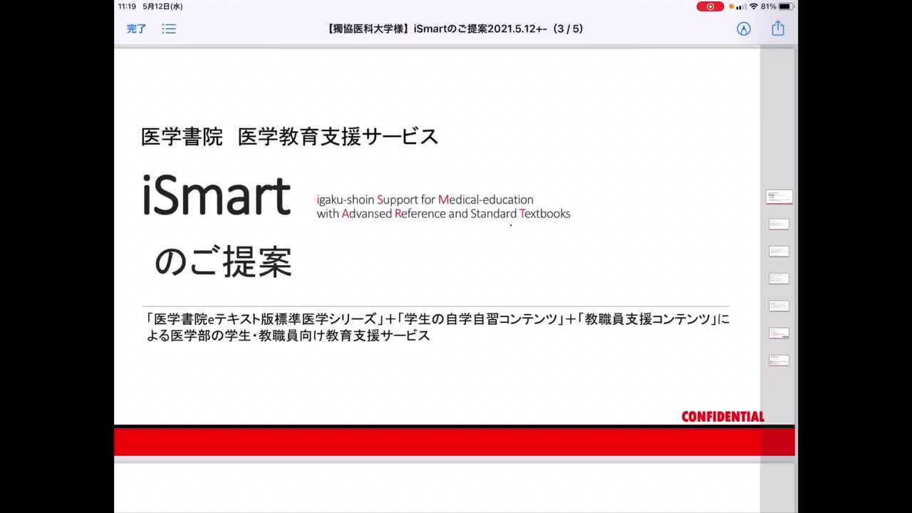Tap the igaku-shoin Support for Medical-education line
Screen dimensions: 912x513
(425, 199)
